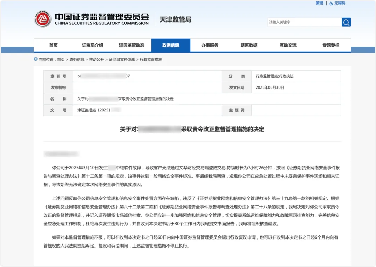
Task: Open the 专题专栏 navigation tab
Action: 331,45
